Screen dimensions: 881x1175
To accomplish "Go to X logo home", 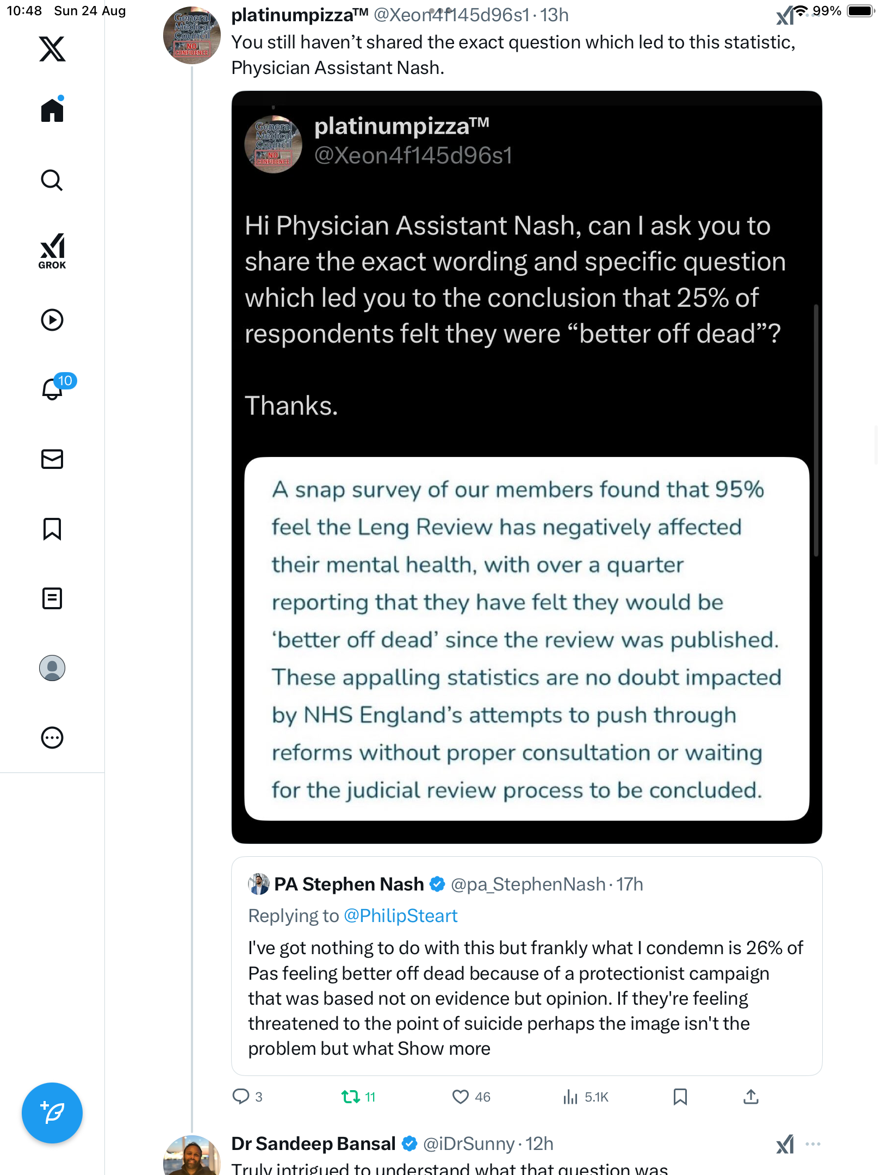I will pos(52,49).
